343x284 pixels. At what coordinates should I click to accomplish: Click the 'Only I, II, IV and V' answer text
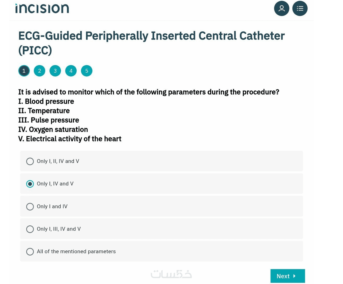click(x=58, y=161)
